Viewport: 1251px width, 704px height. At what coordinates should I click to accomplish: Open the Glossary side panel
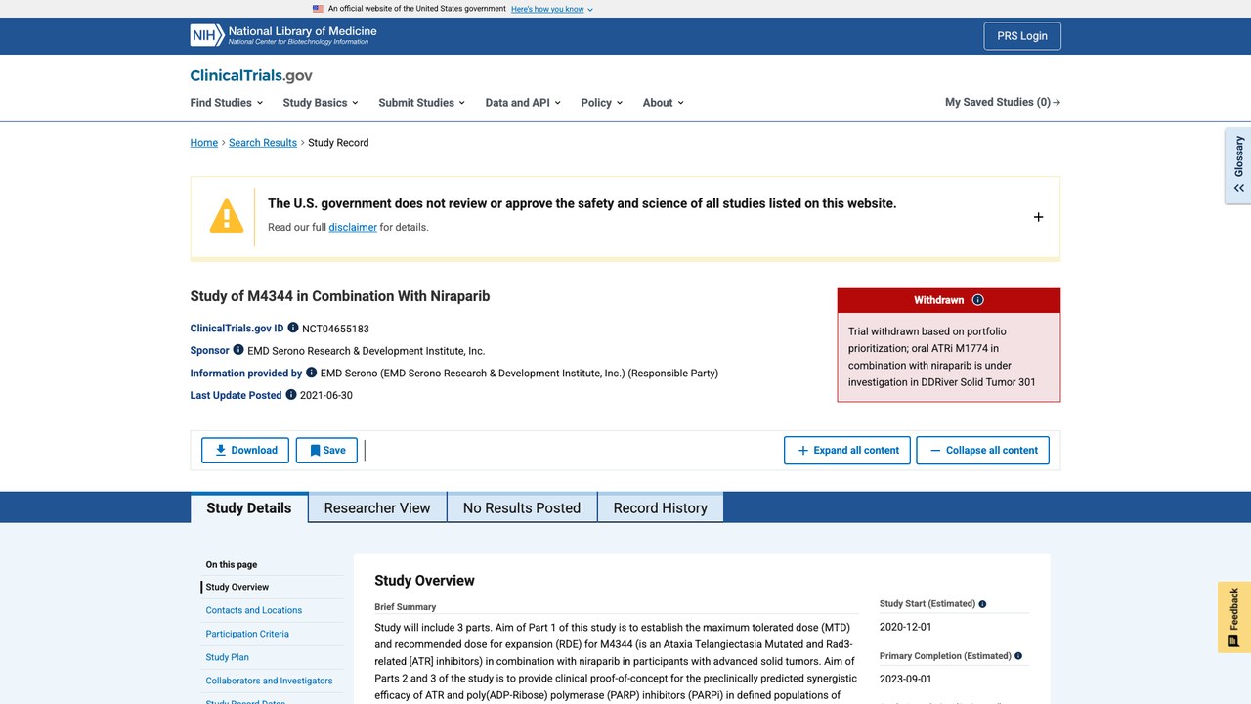1238,165
